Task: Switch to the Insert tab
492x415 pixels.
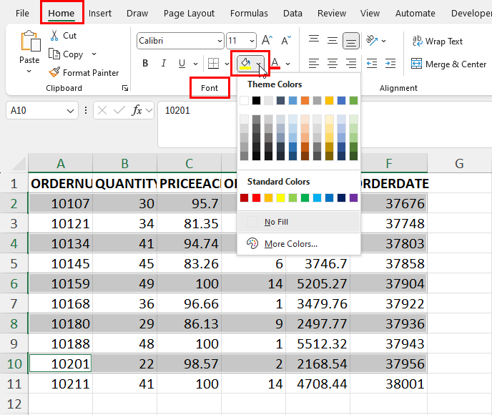Action: point(100,13)
